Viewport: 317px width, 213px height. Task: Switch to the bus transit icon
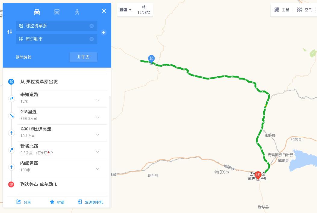pyautogui.click(x=57, y=12)
